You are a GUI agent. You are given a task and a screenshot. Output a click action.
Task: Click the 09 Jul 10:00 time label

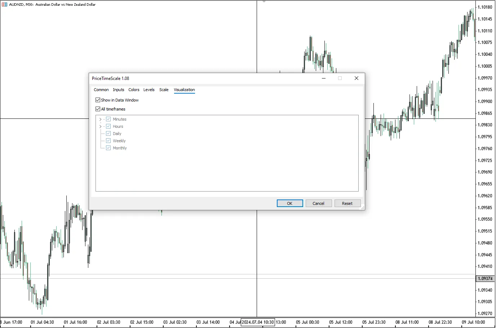(474, 322)
